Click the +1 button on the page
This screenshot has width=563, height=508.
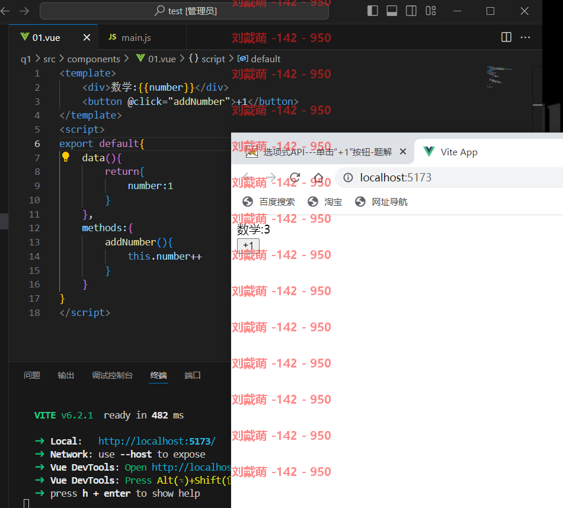click(248, 245)
